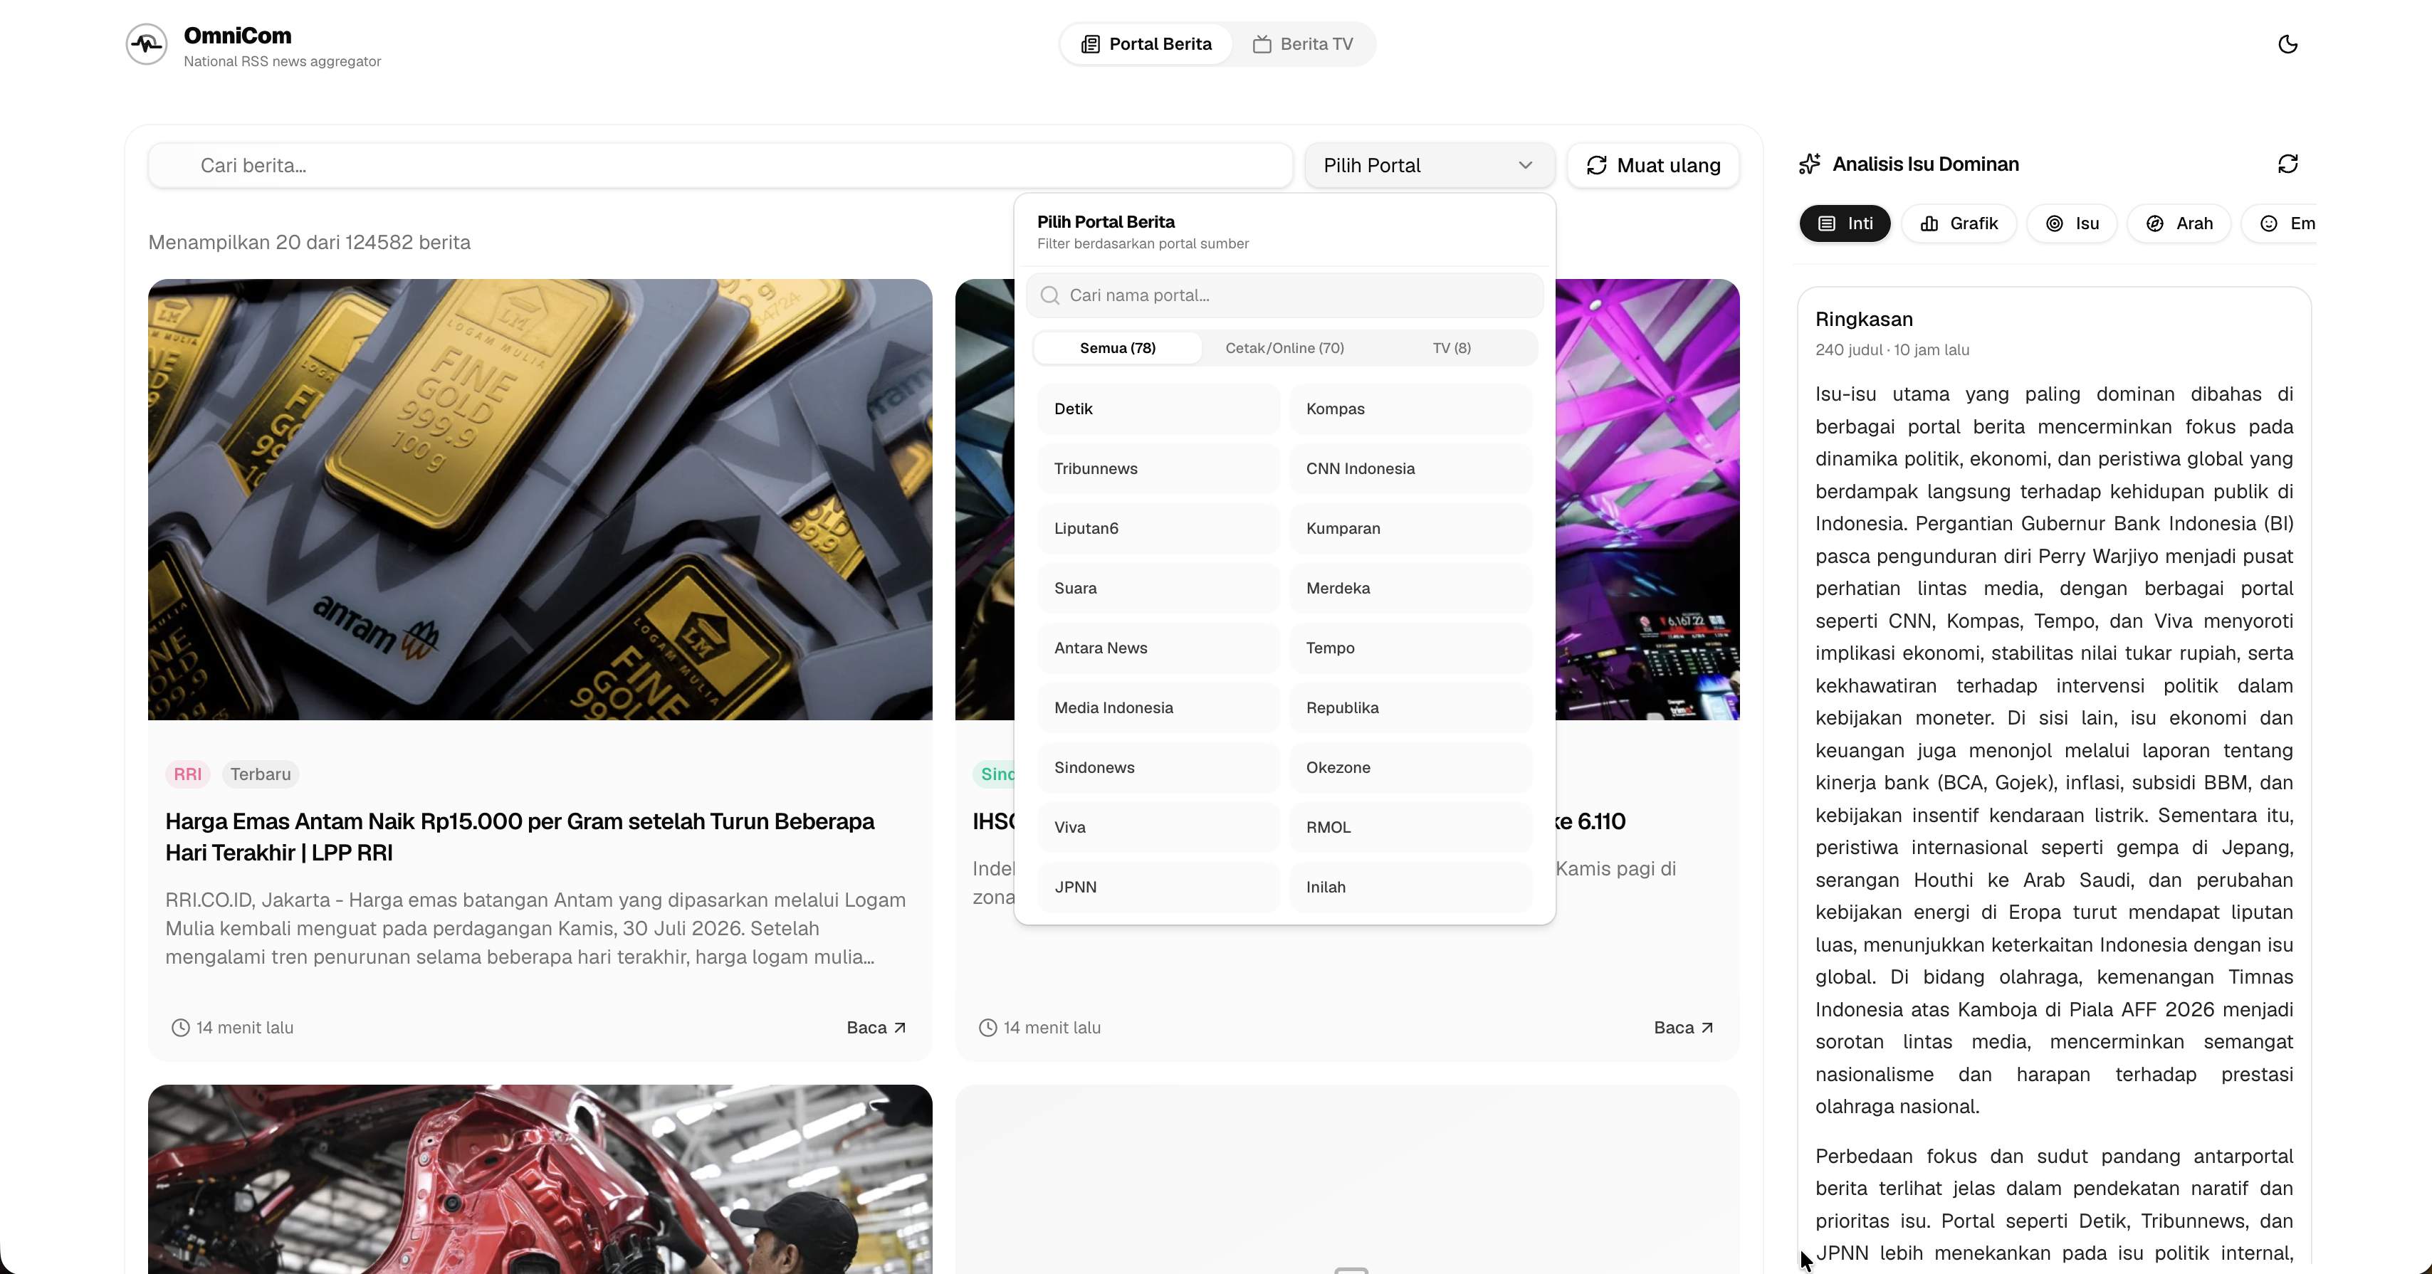Click the Terbaru tag
Viewport: 2432px width, 1274px height.
261,775
